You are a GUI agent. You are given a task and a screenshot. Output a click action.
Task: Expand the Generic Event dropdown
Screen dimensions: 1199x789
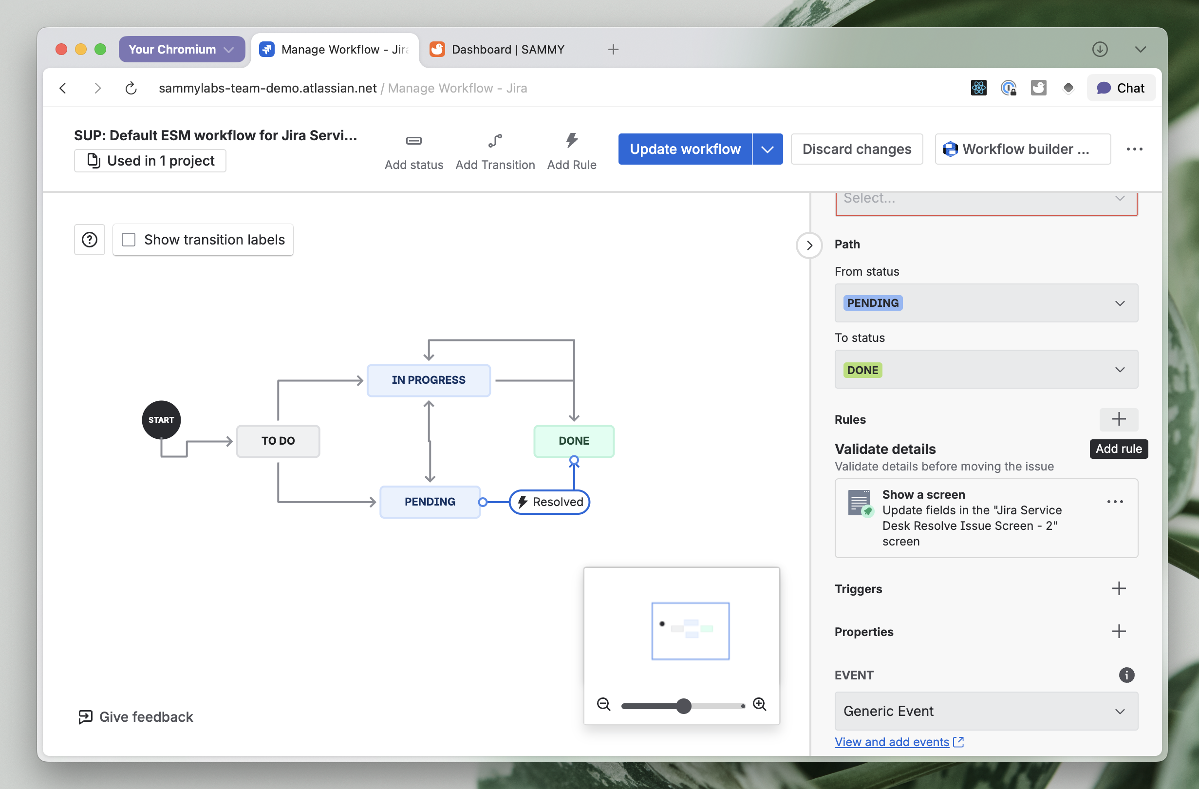pos(986,711)
